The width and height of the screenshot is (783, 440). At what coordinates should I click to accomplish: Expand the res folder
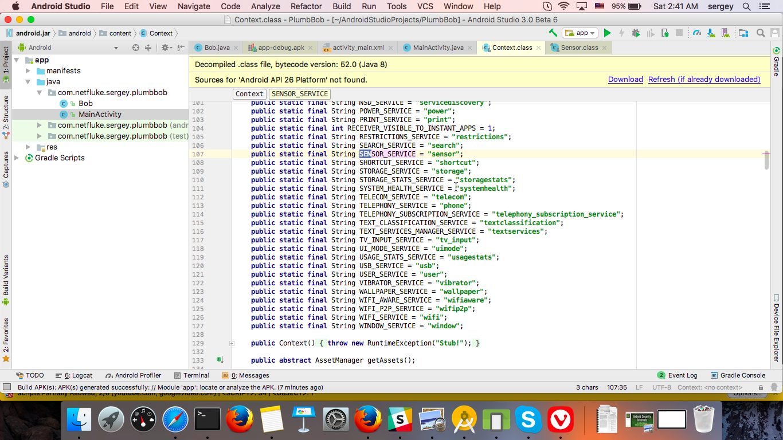point(28,147)
